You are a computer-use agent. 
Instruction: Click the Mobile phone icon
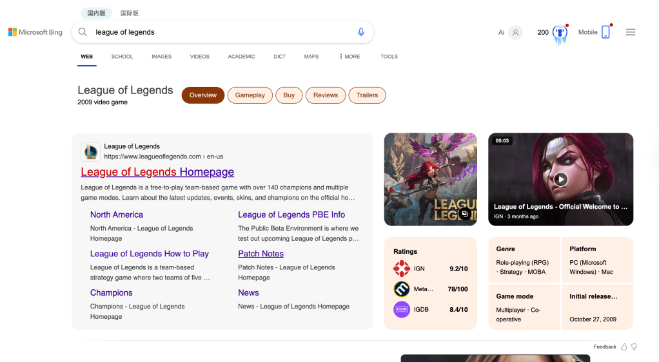(x=605, y=32)
